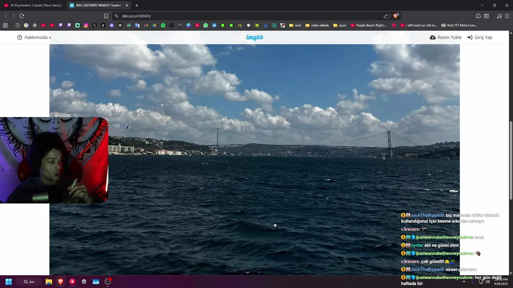Click the four-squares grid icon in bookmarks bar
This screenshot has width=513, height=288.
pos(5,25)
